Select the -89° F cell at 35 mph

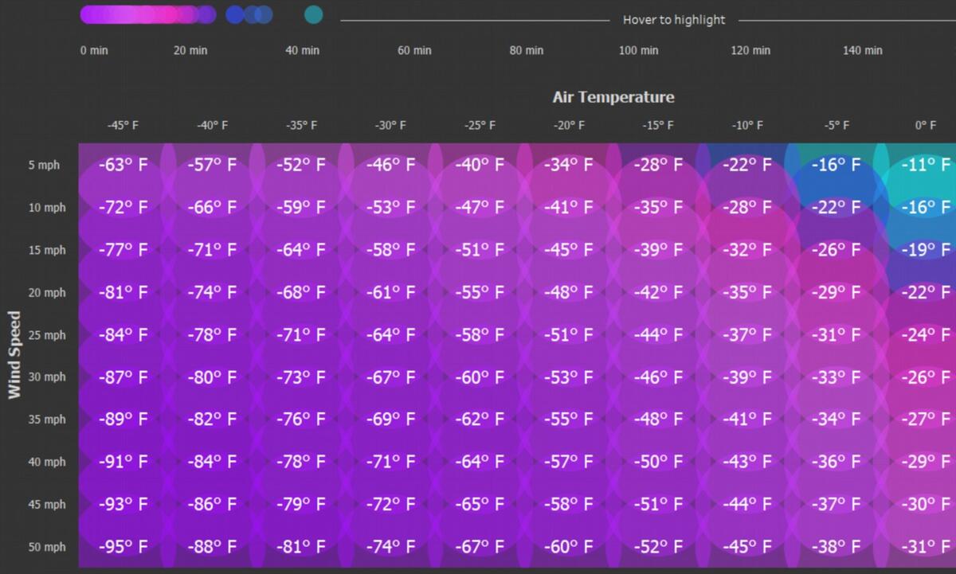click(x=123, y=420)
